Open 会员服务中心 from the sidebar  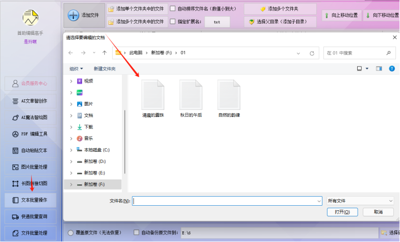[30, 84]
